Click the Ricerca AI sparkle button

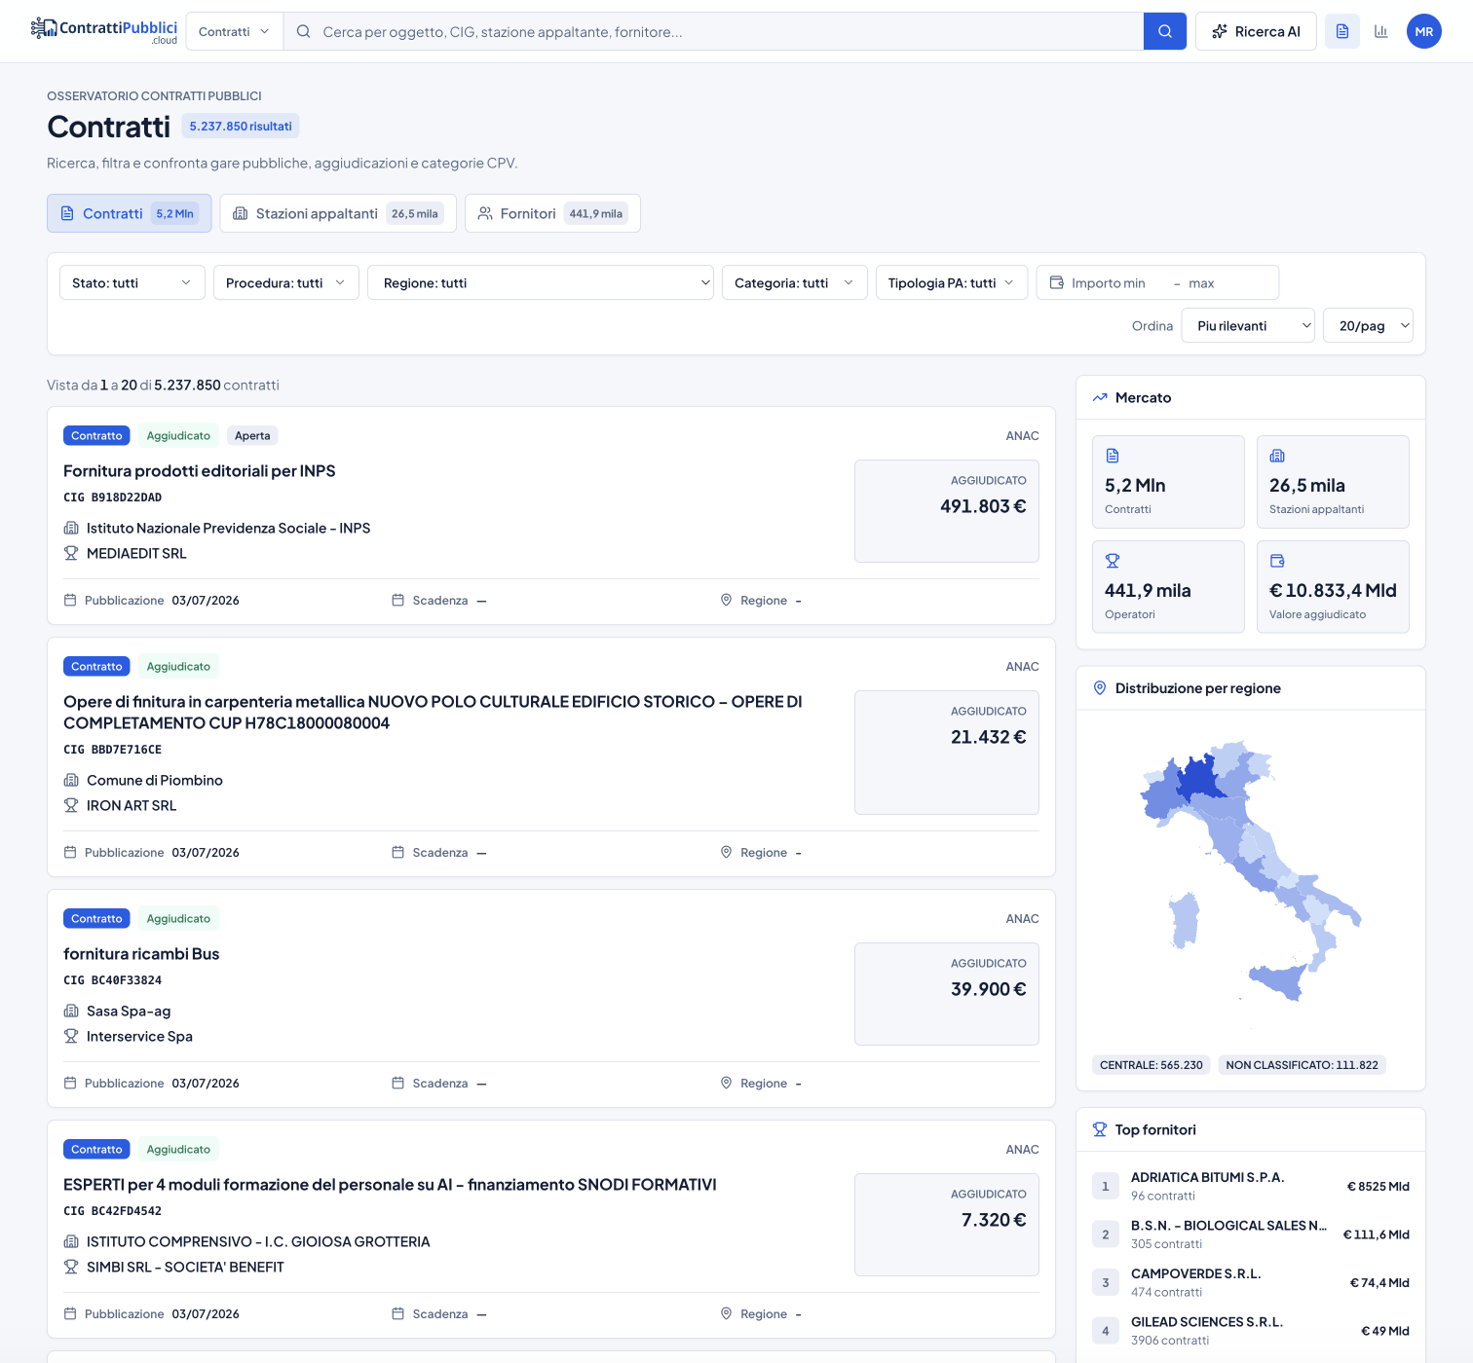point(1256,31)
